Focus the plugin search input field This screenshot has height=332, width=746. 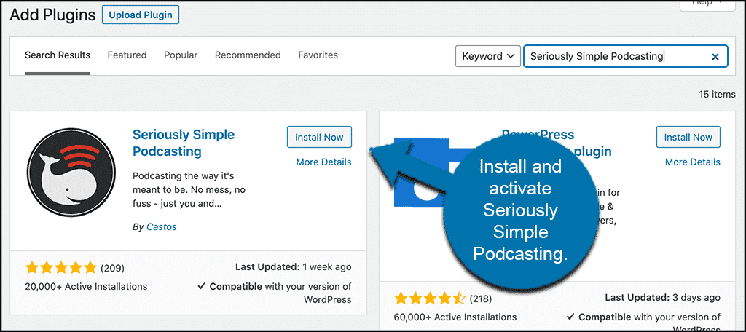click(626, 56)
